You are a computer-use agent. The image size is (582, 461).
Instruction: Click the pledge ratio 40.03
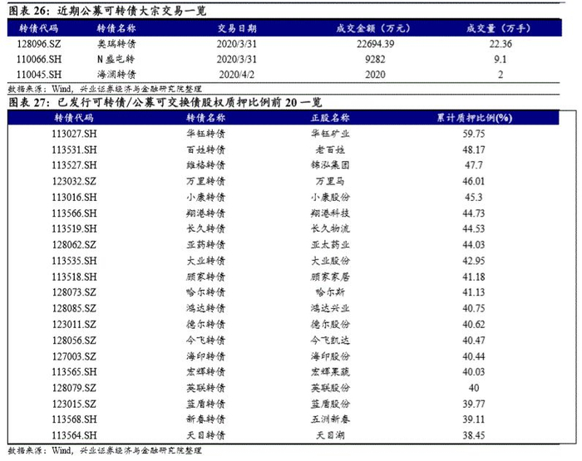coord(474,372)
